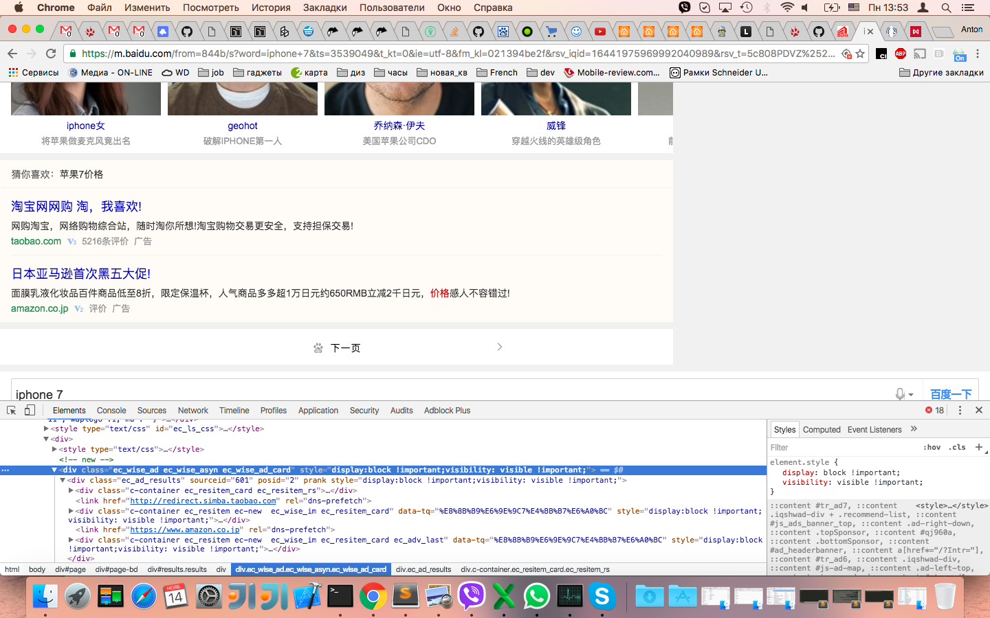The image size is (990, 618).
Task: Add new style rule with plus icon
Action: (979, 447)
